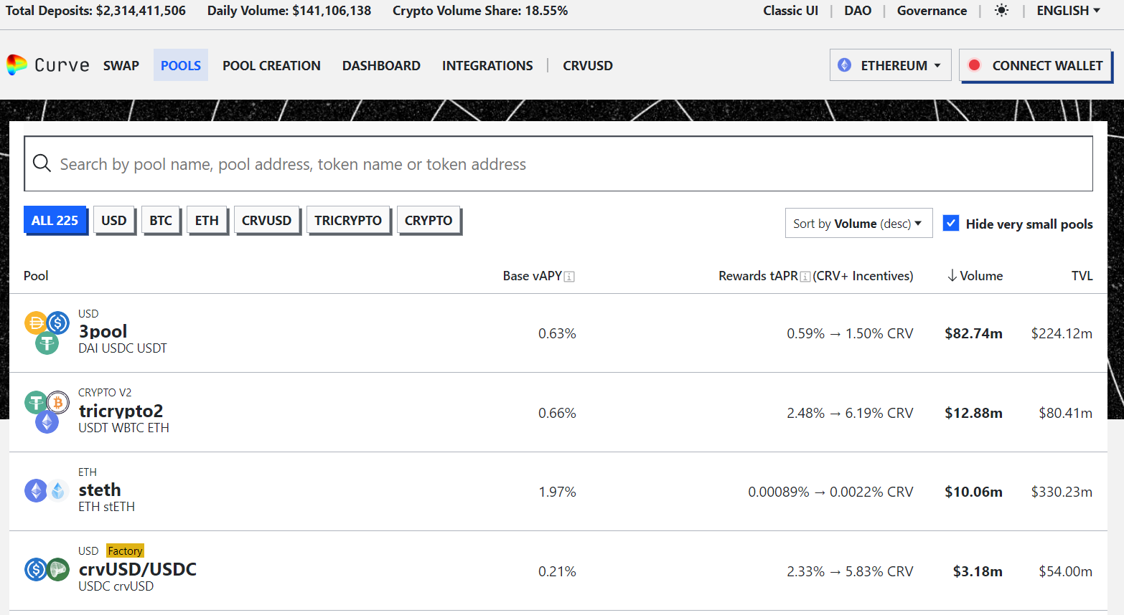The width and height of the screenshot is (1124, 615).
Task: Filter pools by CRVUSD
Action: point(266,220)
